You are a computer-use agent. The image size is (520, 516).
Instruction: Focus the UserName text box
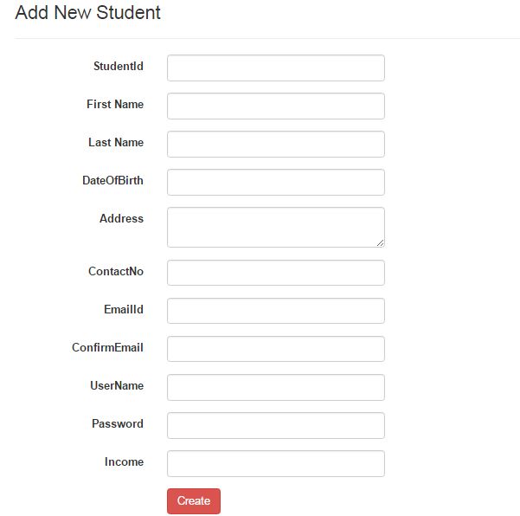coord(275,387)
